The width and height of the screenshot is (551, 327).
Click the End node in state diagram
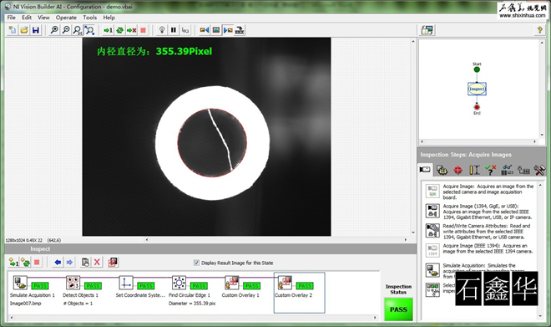pos(477,107)
